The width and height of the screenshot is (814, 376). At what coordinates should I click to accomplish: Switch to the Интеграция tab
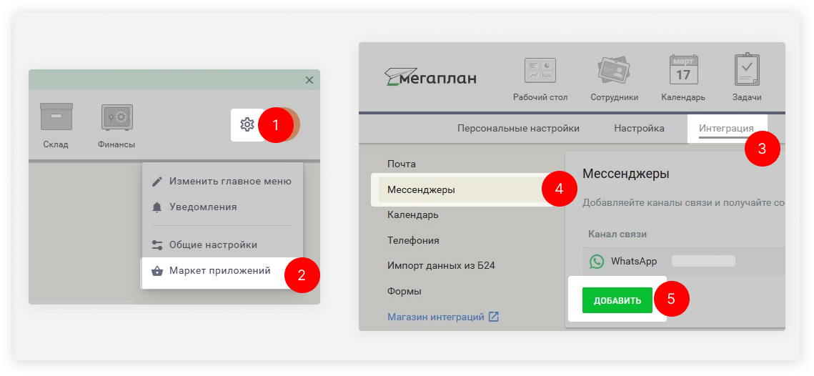coord(725,129)
